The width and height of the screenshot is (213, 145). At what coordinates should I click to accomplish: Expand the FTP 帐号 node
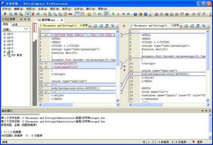5,55
